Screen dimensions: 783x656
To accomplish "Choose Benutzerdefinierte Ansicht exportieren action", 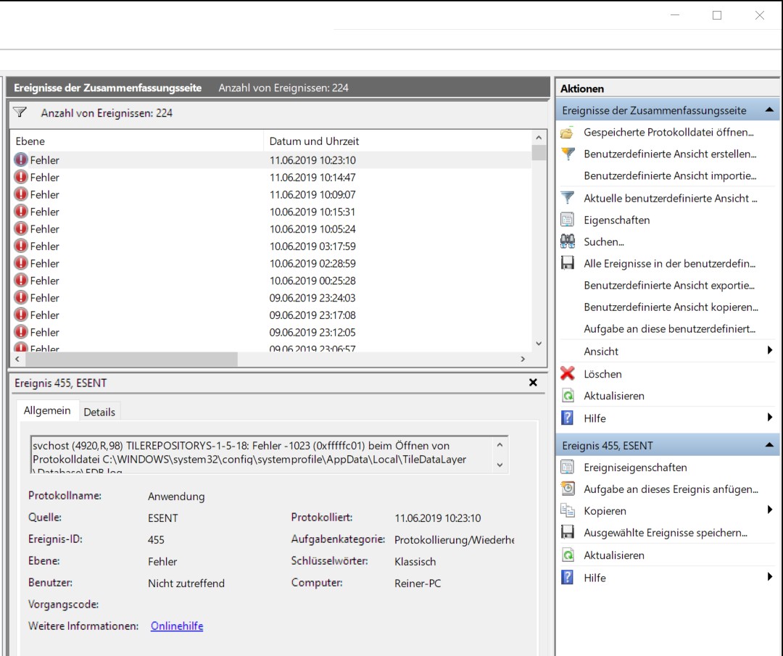I will [669, 286].
